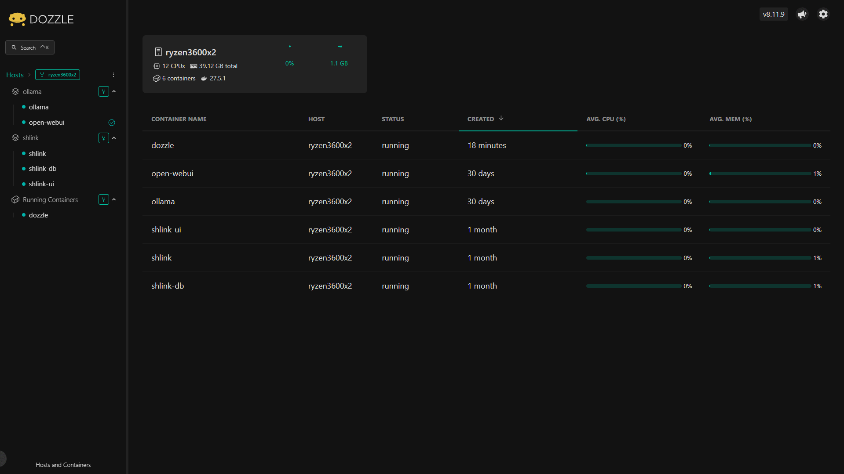Select the ryzen3600x2 host badge
The width and height of the screenshot is (844, 474).
(58, 75)
